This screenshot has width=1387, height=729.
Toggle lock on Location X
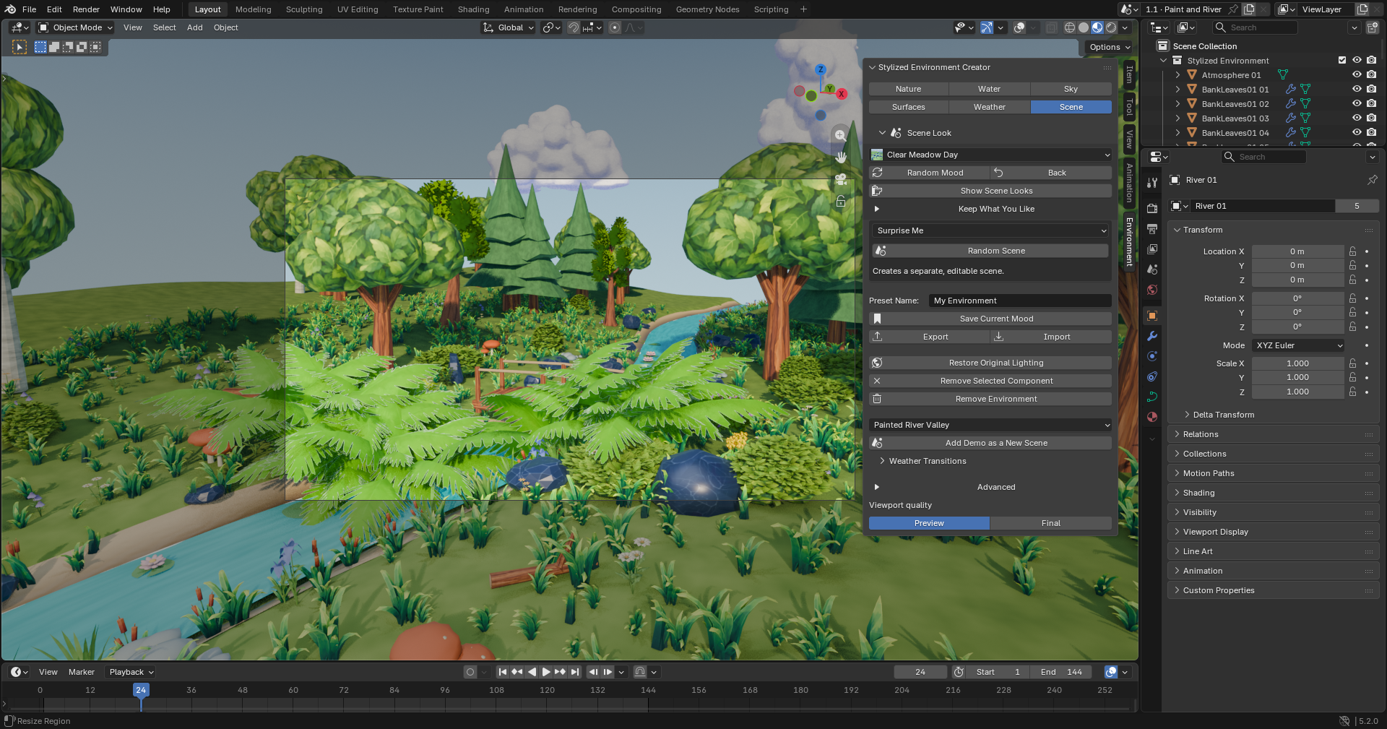pyautogui.click(x=1352, y=251)
